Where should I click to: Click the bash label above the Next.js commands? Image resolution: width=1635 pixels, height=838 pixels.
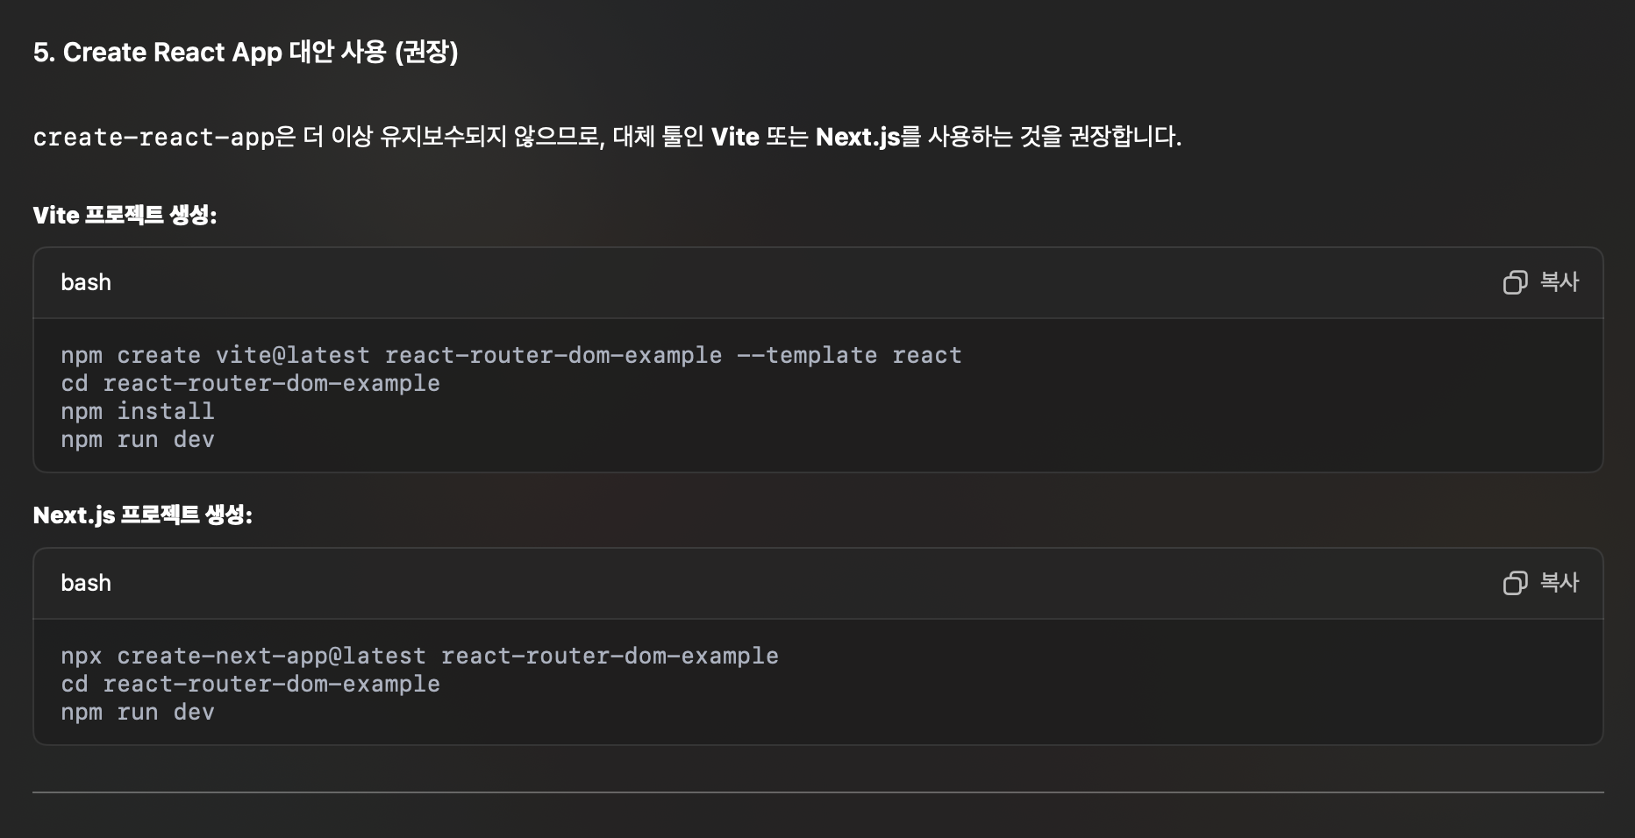(x=86, y=583)
